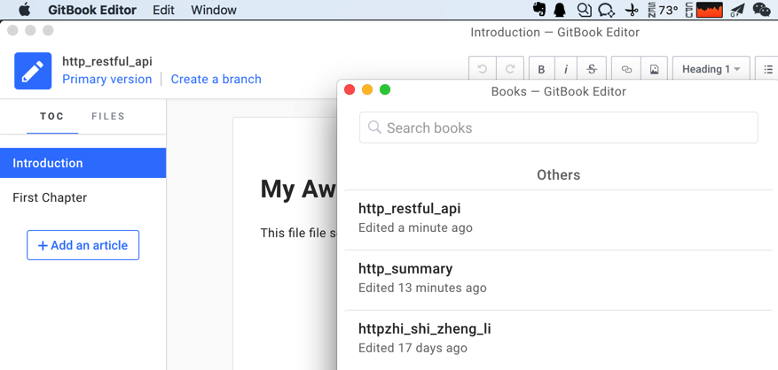Open the GitBook Editor app menu
Viewport: 778px width, 370px height.
[x=92, y=10]
